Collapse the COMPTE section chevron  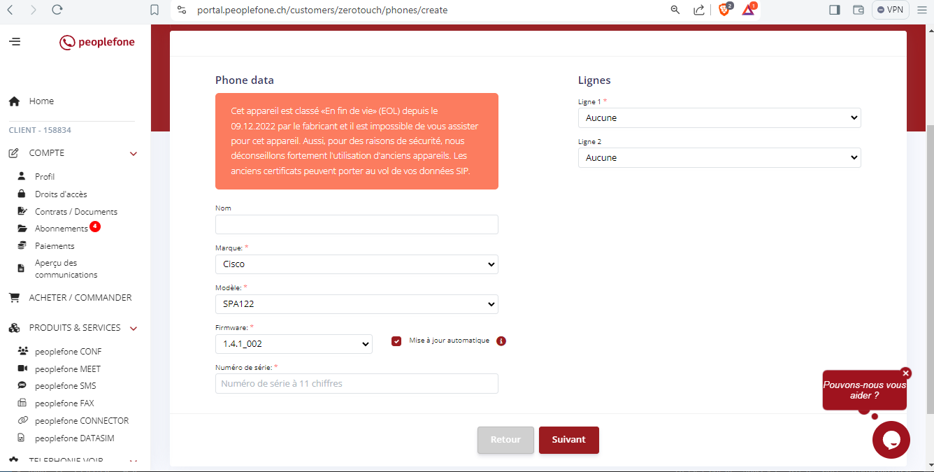[x=134, y=154]
